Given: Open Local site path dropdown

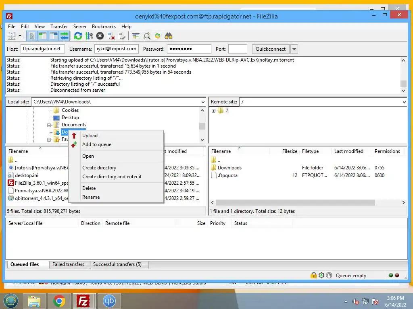Looking at the screenshot, I should tap(203, 102).
